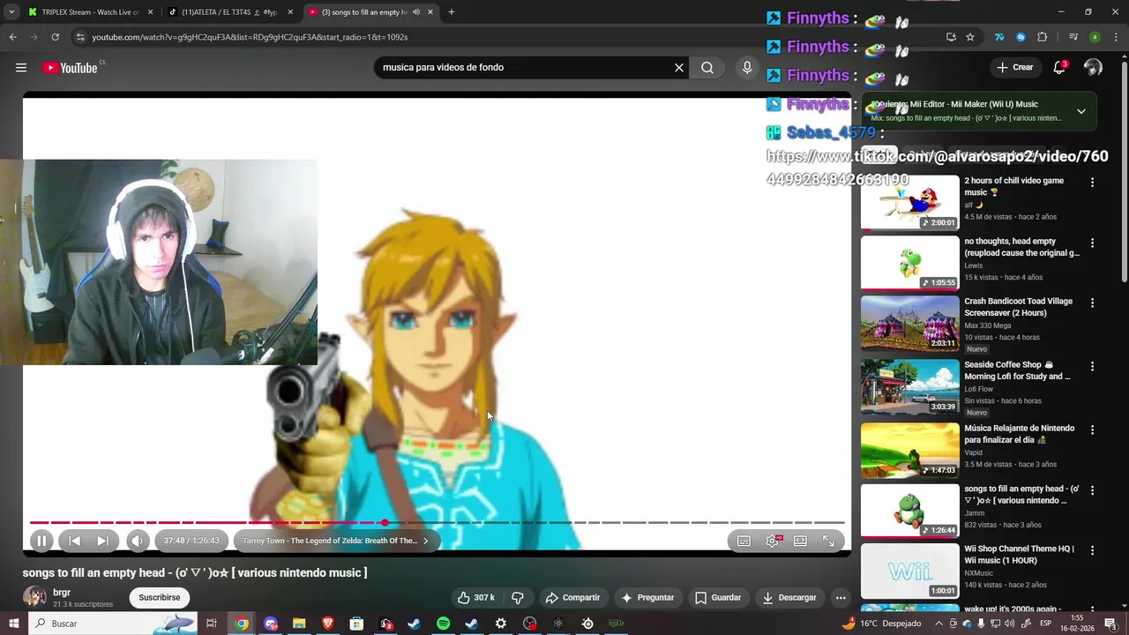This screenshot has width=1129, height=635.
Task: Toggle subtitles on the video
Action: (x=744, y=541)
